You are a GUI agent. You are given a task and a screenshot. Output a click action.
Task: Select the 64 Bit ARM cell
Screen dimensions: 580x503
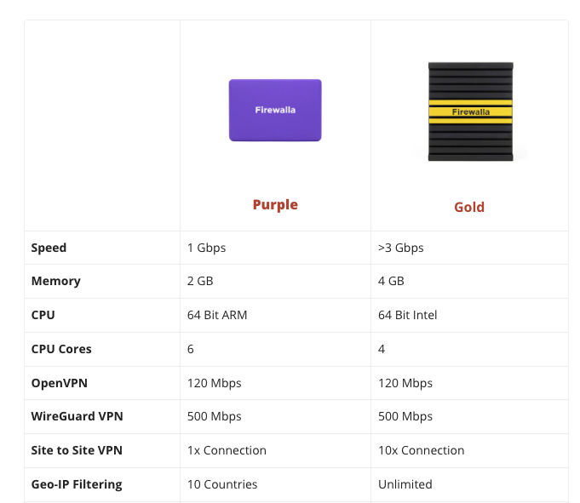[217, 315]
